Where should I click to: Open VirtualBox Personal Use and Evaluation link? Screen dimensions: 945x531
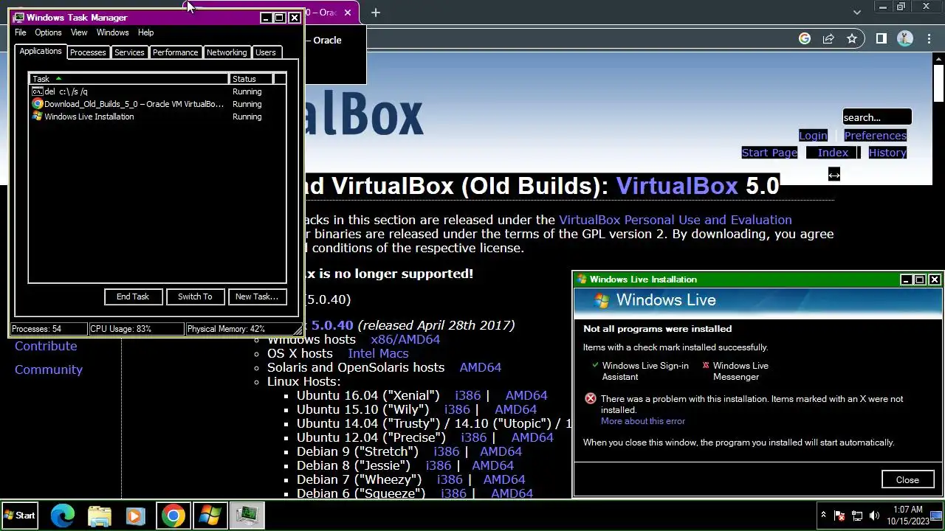coord(675,220)
